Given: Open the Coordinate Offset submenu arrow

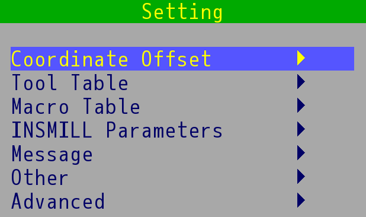Looking at the screenshot, I should coord(301,58).
